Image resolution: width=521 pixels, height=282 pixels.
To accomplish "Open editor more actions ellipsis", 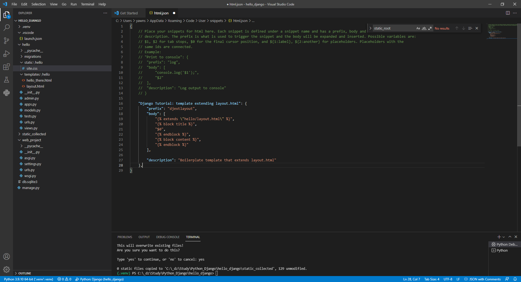I will point(515,13).
